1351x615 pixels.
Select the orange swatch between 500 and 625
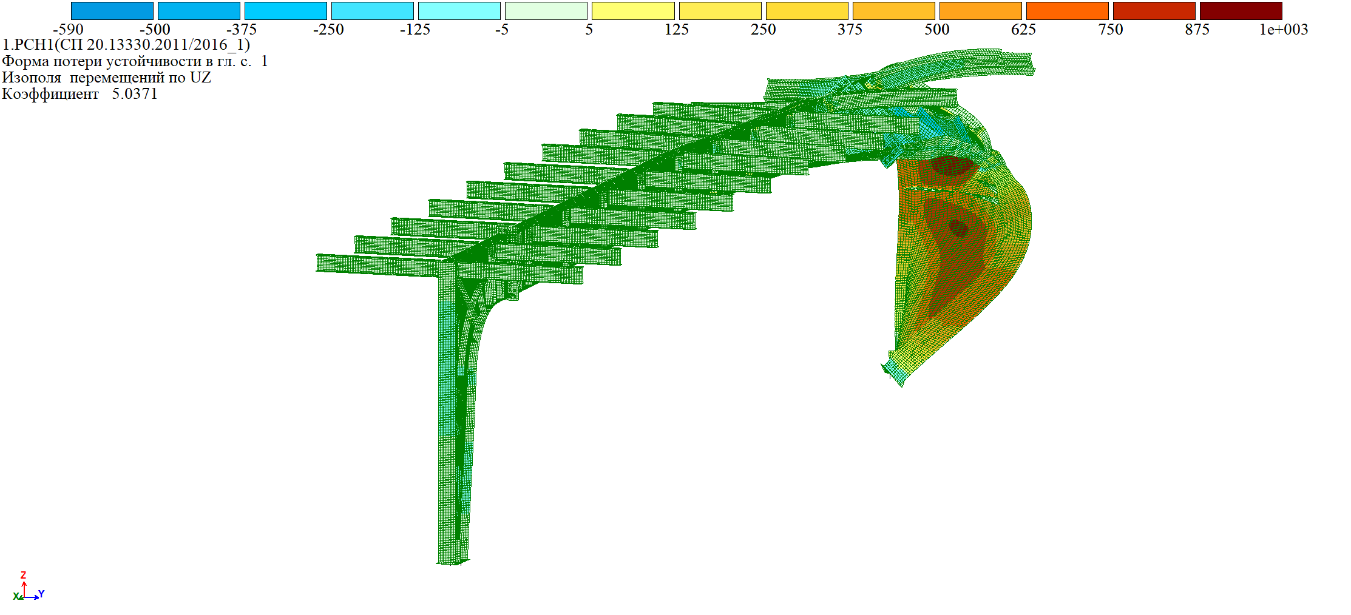tap(981, 11)
